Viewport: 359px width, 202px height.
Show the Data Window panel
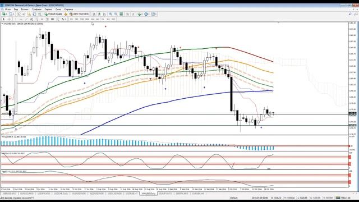pos(24,14)
